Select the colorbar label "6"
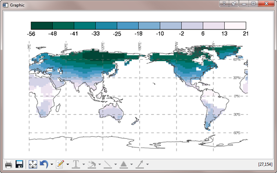Screen dimensions: 277x173 203,34
